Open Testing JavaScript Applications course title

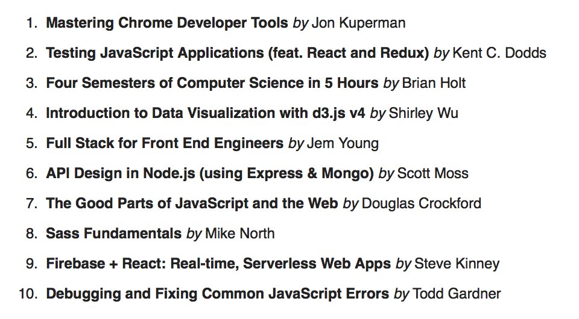click(238, 53)
